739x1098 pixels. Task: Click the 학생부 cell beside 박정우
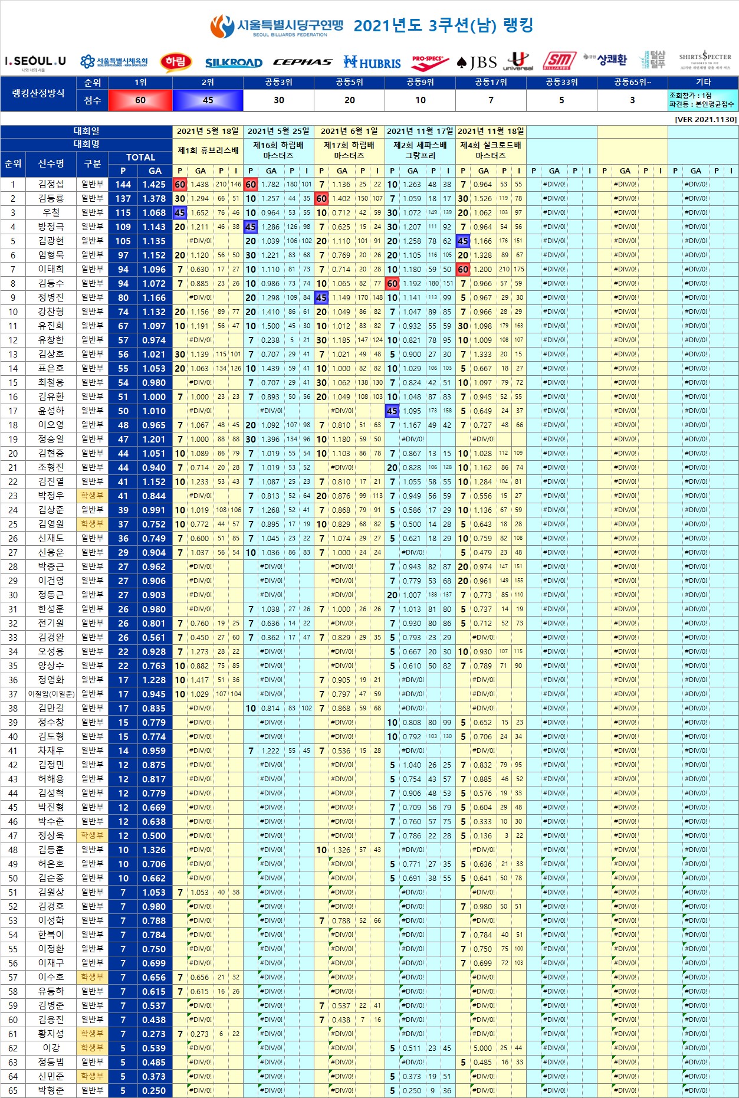click(x=93, y=496)
